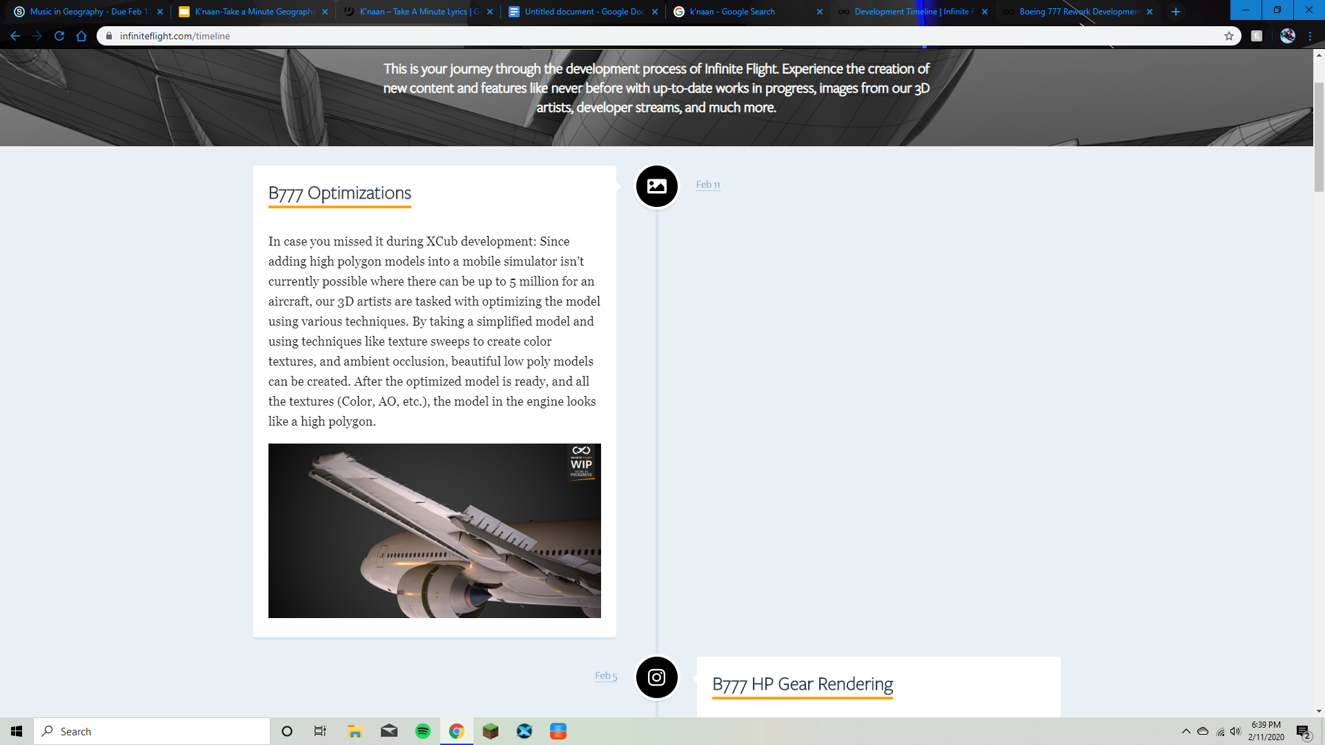This screenshot has width=1325, height=745.
Task: Go to the browser home page
Action: 81,36
